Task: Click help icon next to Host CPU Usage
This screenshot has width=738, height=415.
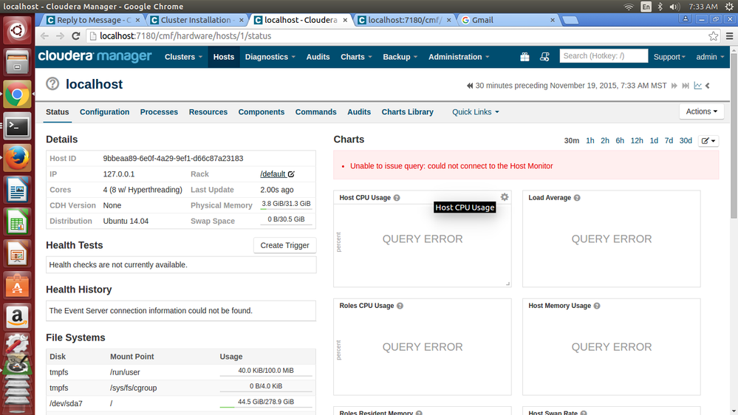Action: point(397,198)
